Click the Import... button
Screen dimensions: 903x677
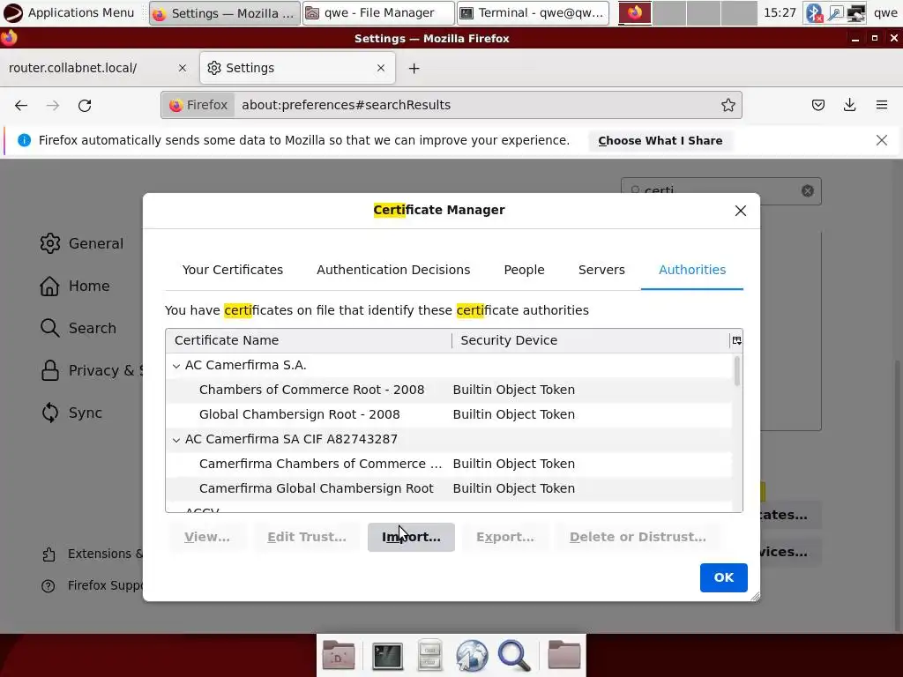(411, 537)
